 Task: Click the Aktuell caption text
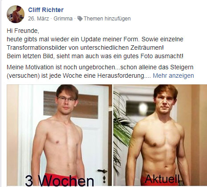coord(162,179)
